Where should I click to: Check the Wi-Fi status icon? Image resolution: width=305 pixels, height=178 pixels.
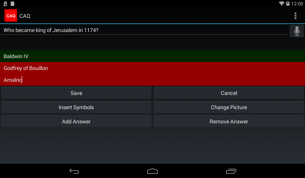point(281,3)
